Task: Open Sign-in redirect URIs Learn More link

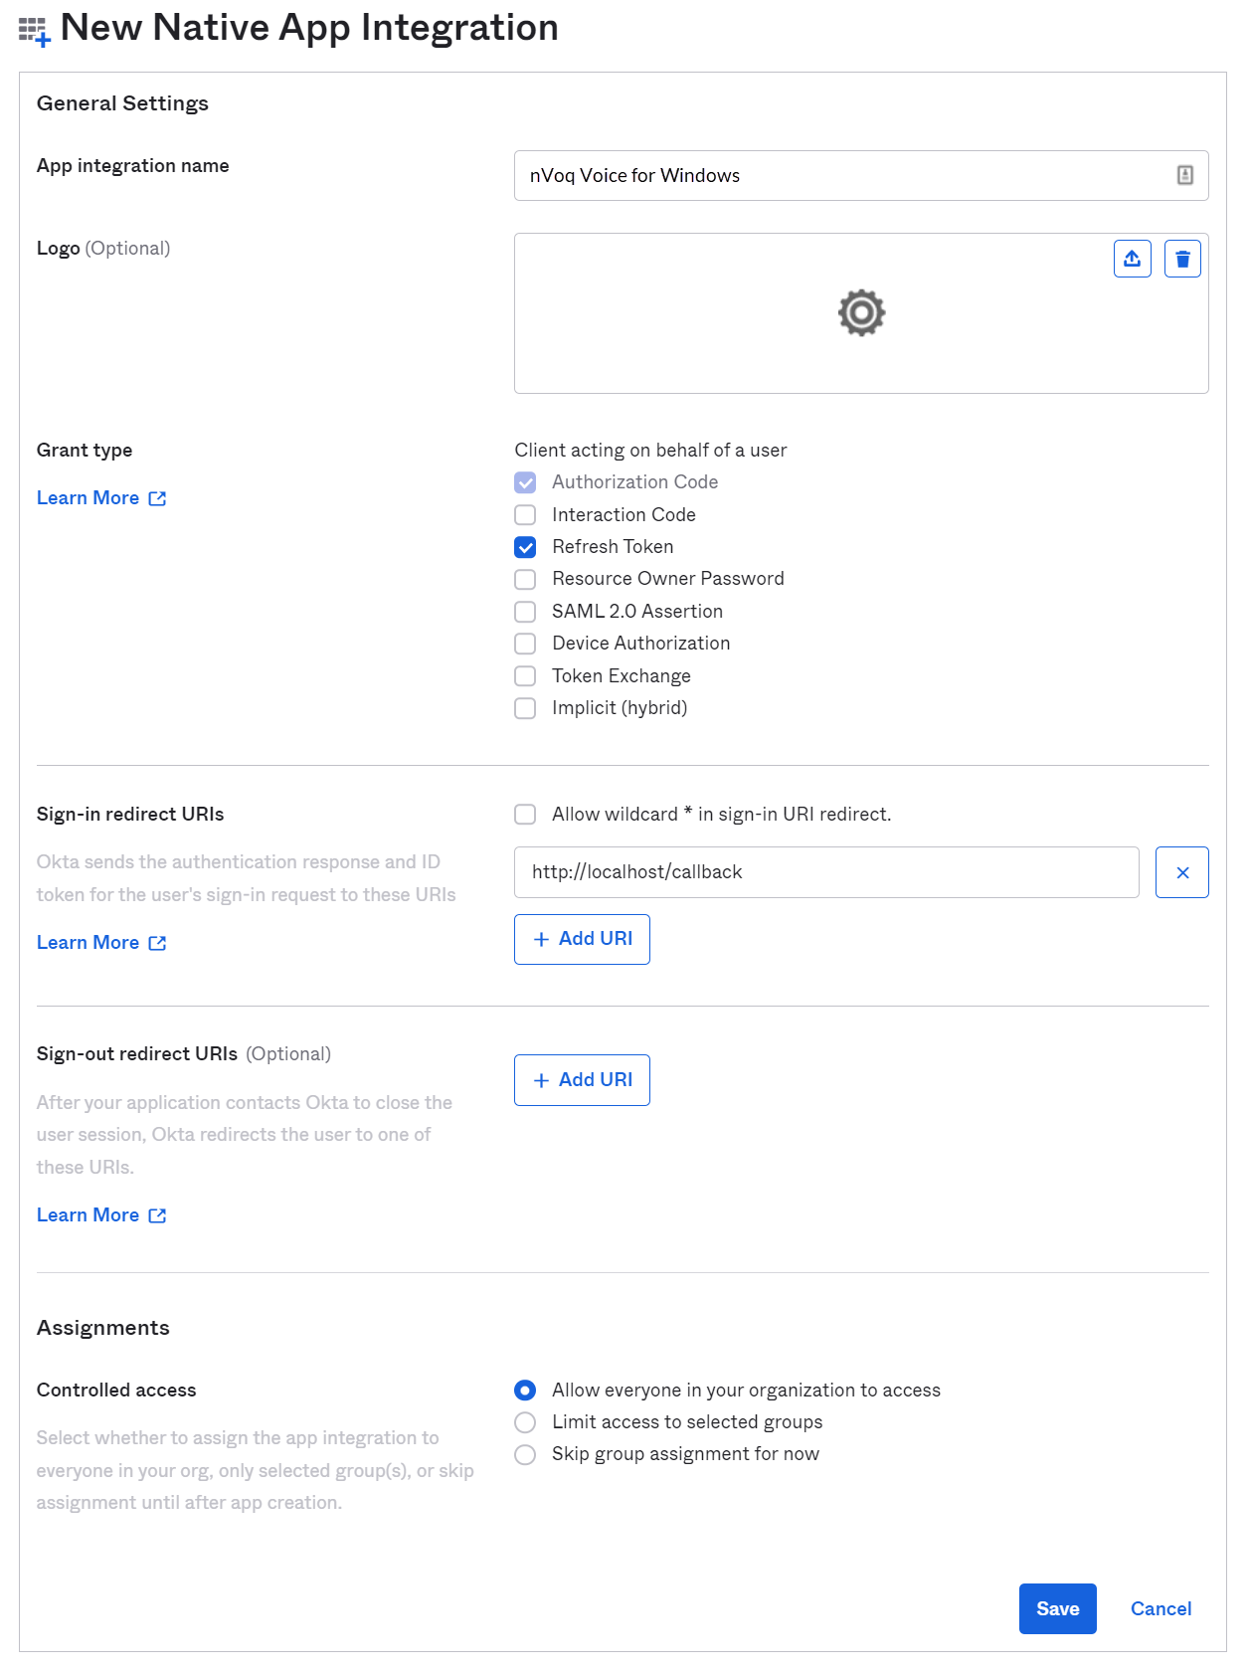Action: (x=89, y=942)
